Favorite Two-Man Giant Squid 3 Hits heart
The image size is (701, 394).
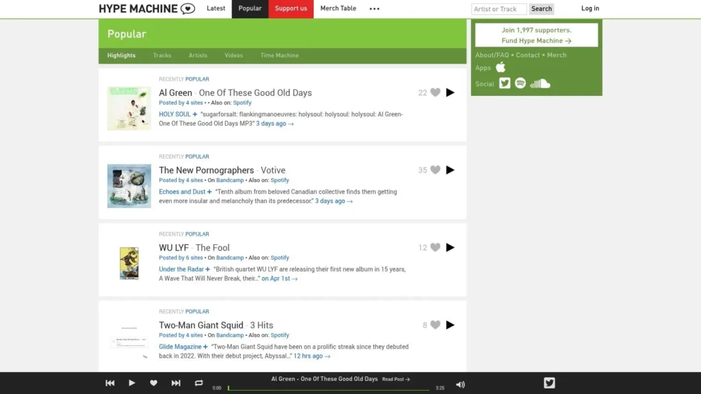pyautogui.click(x=435, y=325)
